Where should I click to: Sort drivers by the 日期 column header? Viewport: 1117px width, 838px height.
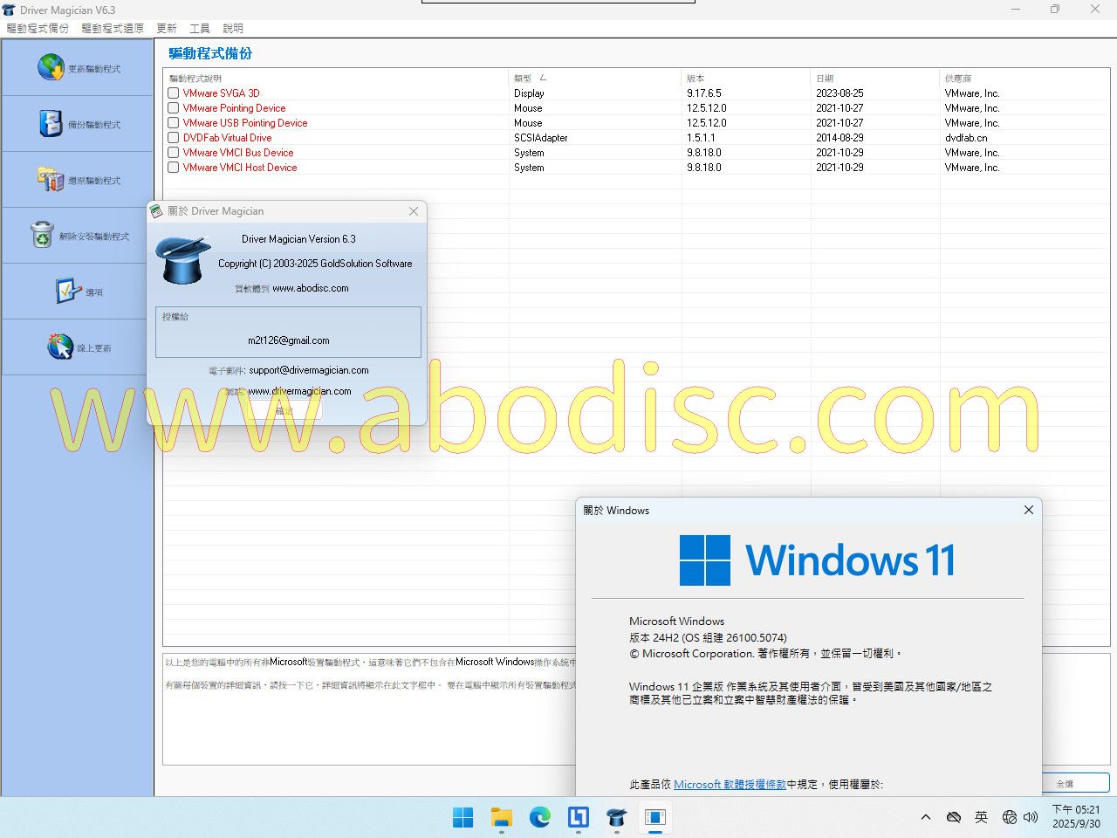[x=825, y=79]
